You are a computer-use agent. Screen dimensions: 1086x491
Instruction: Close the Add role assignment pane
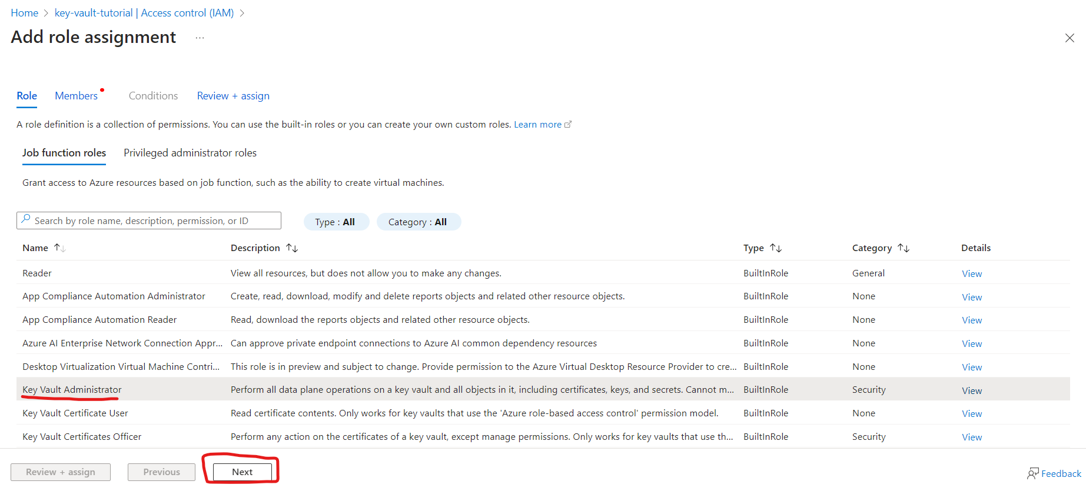click(x=1070, y=38)
